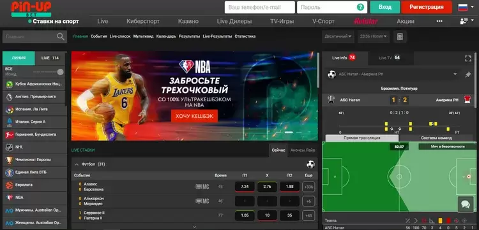Bet on 7.24 odds for Алавес

(x=245, y=187)
